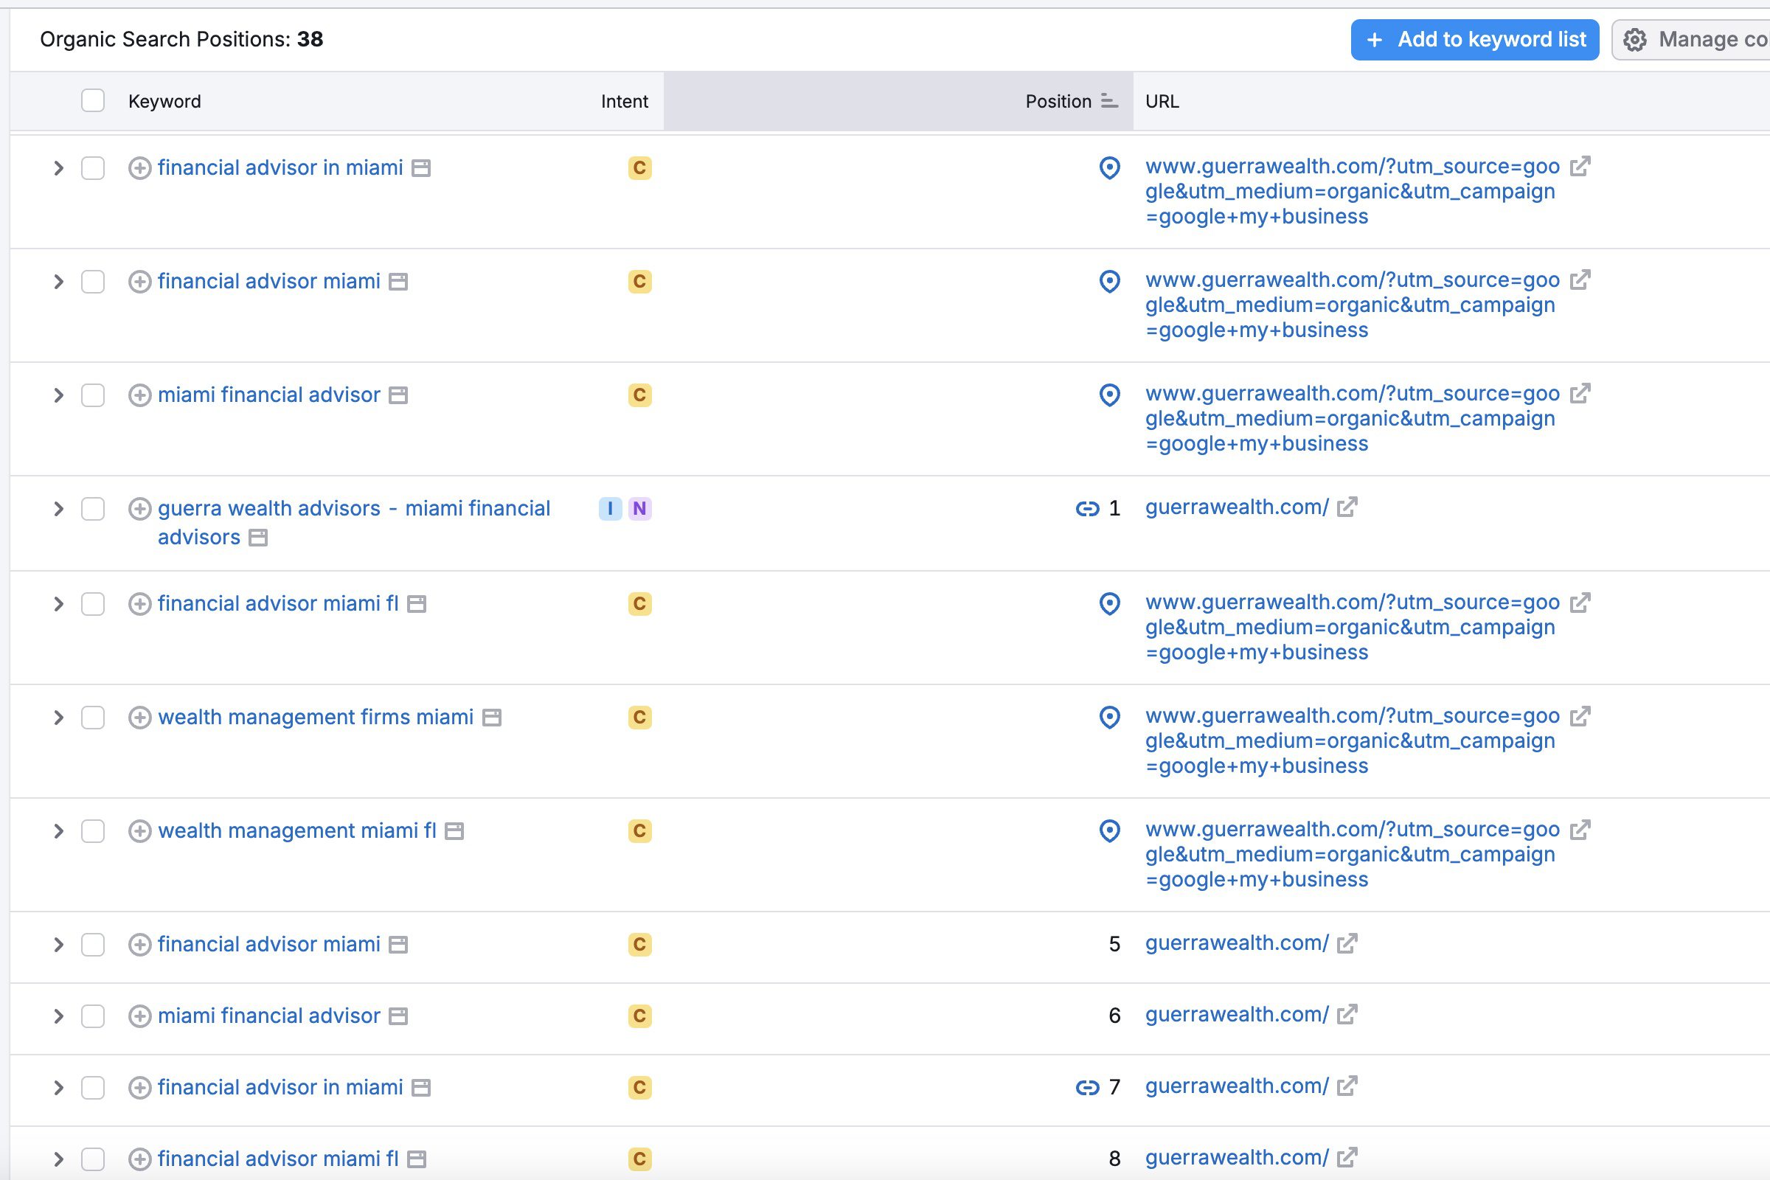Open guerrawealth.com/ URL in position 8 row
Viewport: 1770px width, 1180px height.
pyautogui.click(x=1237, y=1157)
